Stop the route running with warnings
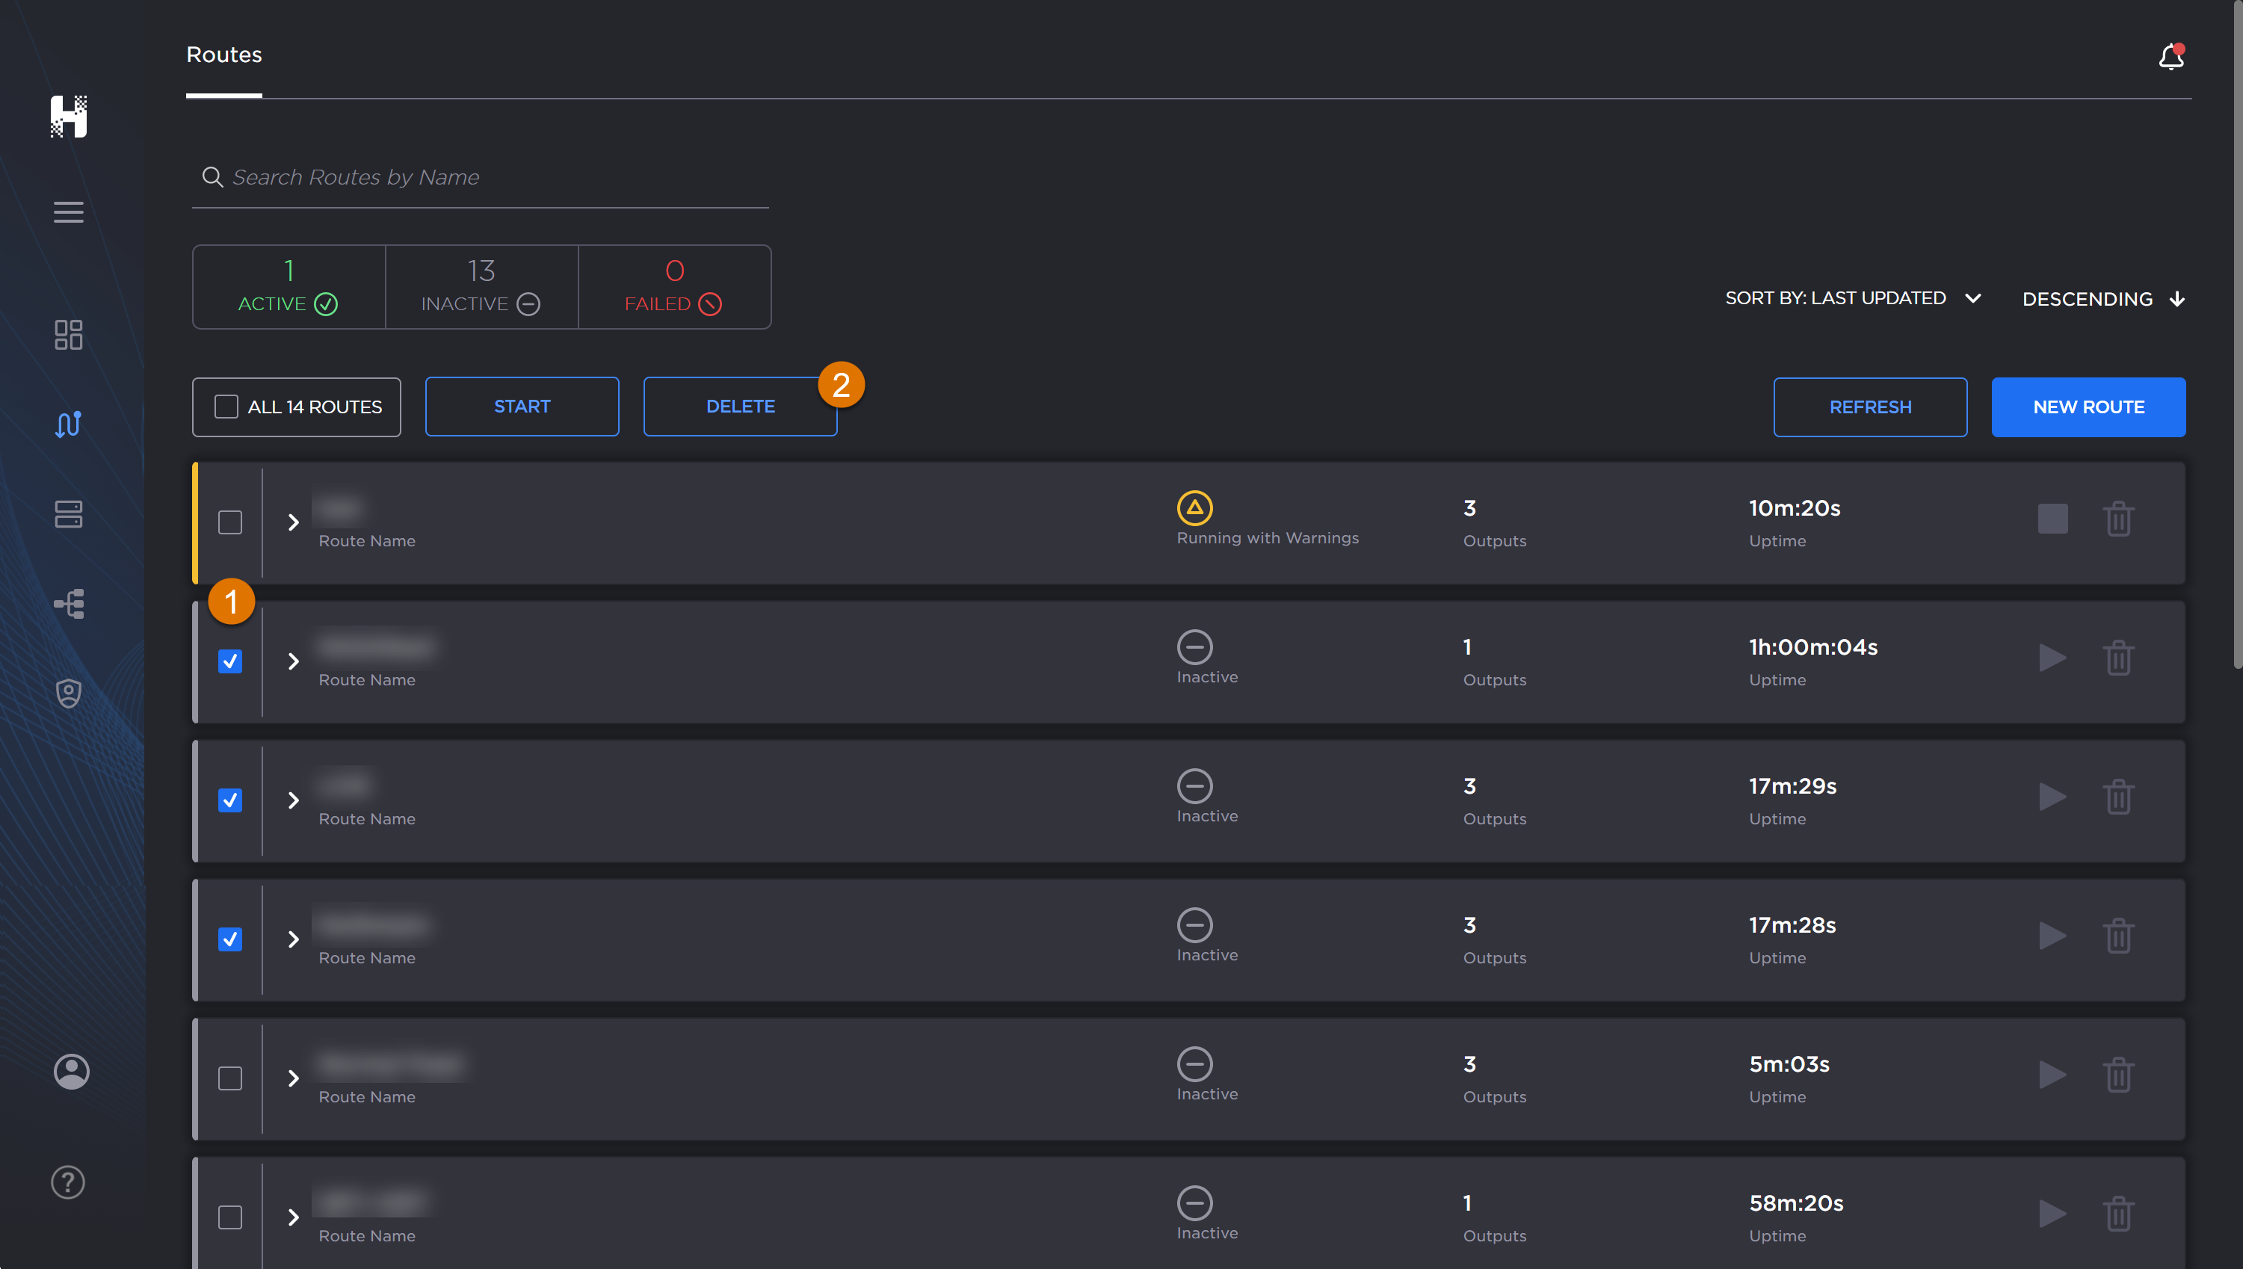 coord(2052,519)
